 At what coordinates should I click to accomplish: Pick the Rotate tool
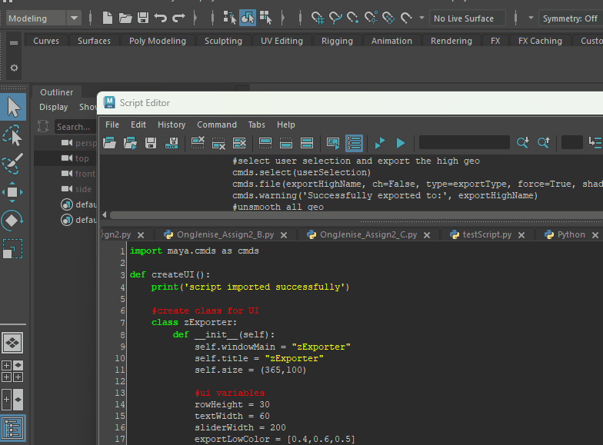click(13, 221)
